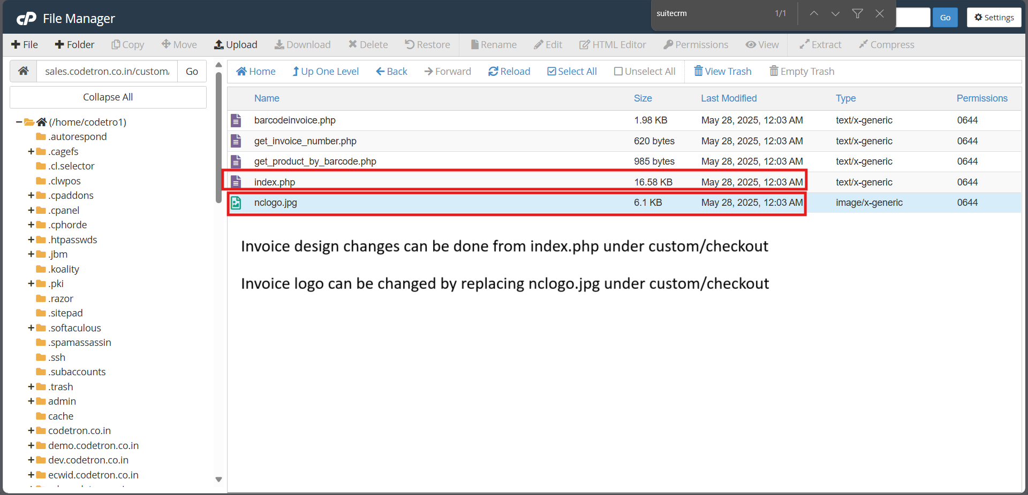Open the .ssh folder in tree

point(51,358)
